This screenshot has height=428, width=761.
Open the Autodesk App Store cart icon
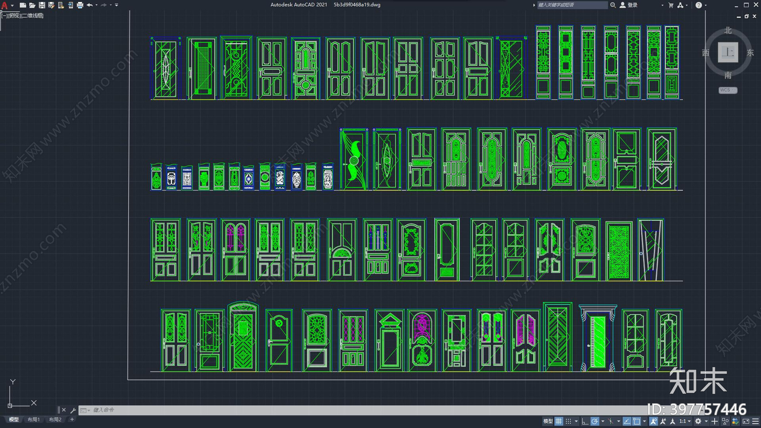pyautogui.click(x=671, y=5)
